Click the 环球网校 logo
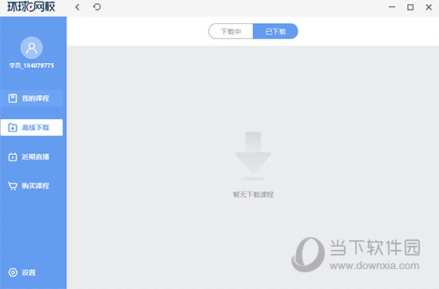 point(31,6)
